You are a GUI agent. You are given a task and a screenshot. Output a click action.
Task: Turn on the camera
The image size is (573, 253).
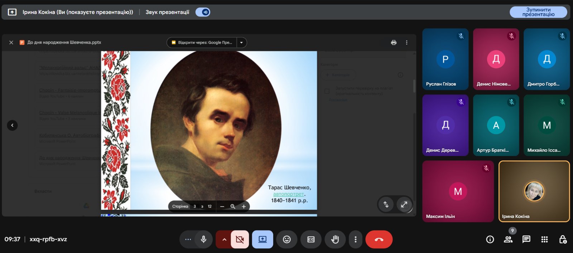click(240, 239)
